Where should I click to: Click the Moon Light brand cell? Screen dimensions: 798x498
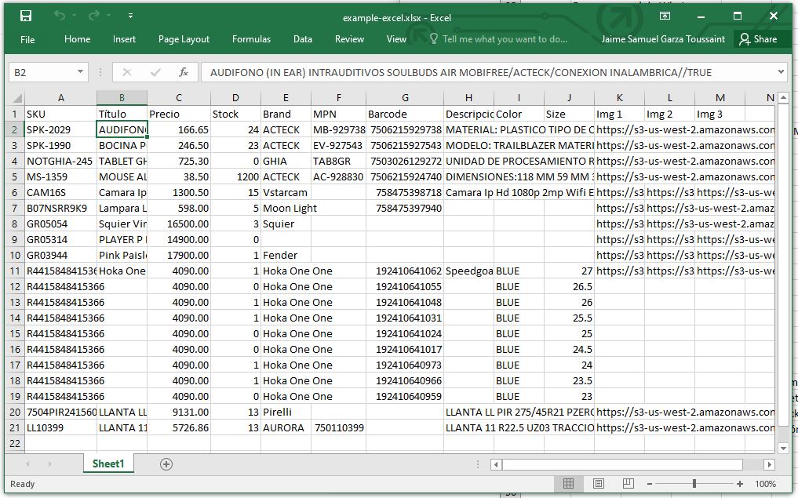286,208
